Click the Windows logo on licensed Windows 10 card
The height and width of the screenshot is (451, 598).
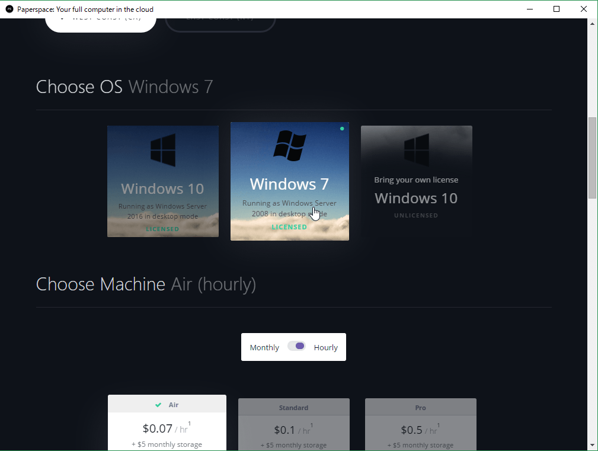coord(163,150)
